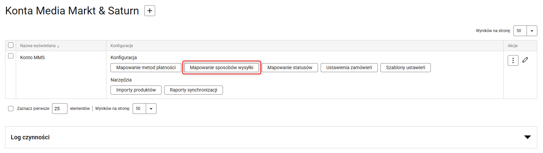Sort by the Nazwa wyświetlana column arrows
Viewport: 543px width, 153px height.
(x=58, y=46)
